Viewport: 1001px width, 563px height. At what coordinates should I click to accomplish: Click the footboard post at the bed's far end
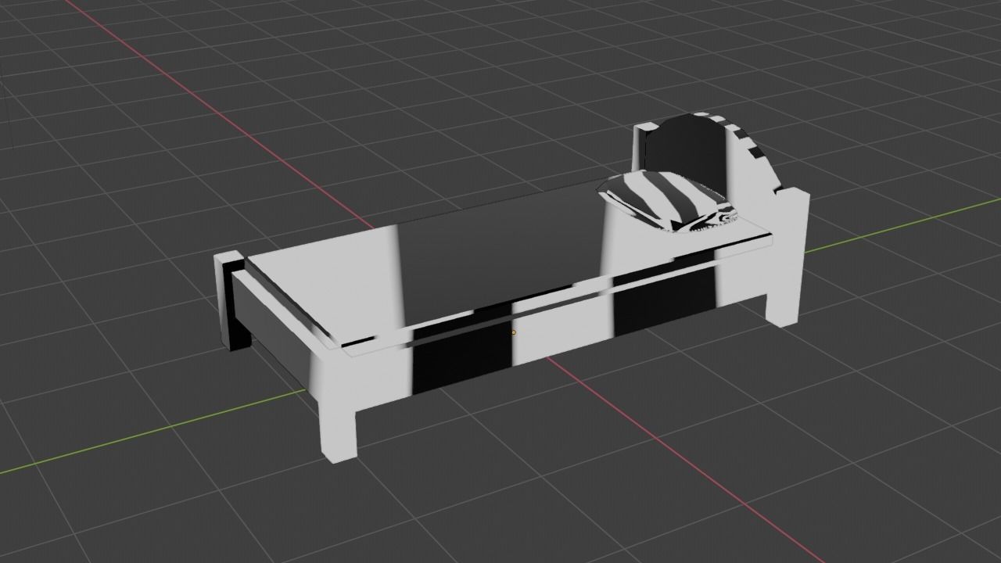tap(231, 300)
